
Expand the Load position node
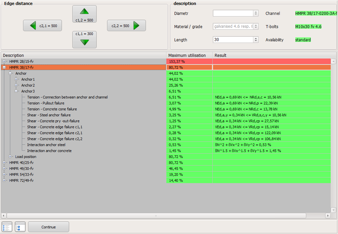10,157
